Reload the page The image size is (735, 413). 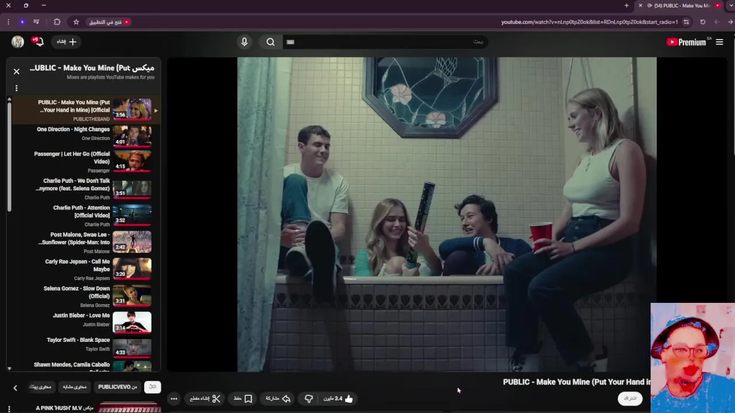703,22
